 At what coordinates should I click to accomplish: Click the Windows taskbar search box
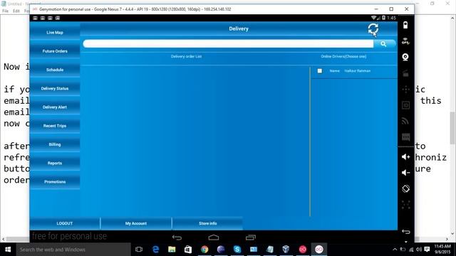73,250
